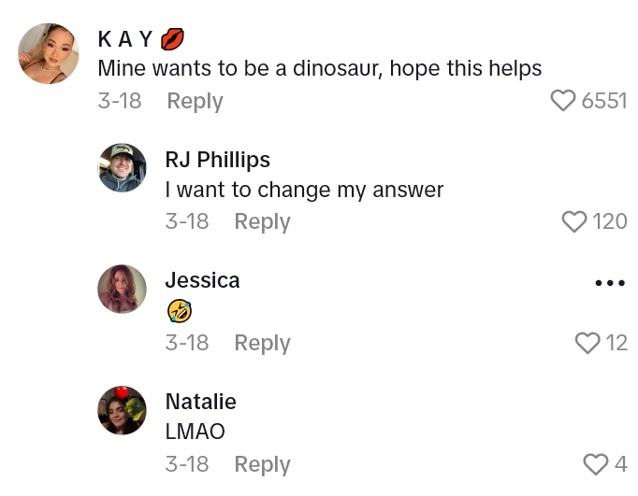
Task: Reply to Jessica's emoji comment
Action: tap(262, 343)
